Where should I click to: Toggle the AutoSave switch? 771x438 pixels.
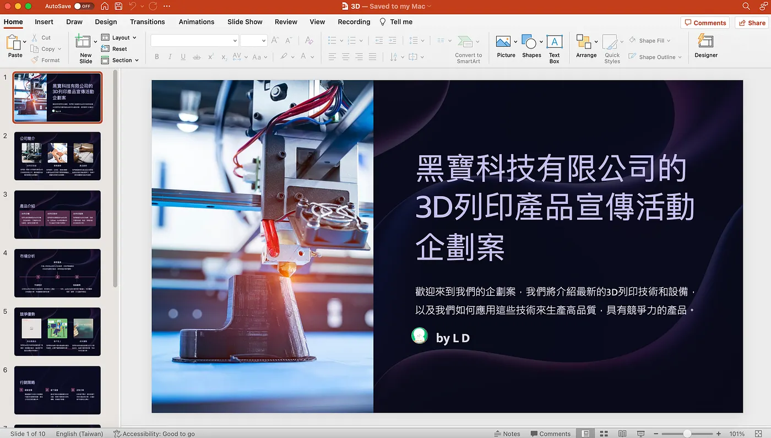tap(83, 6)
